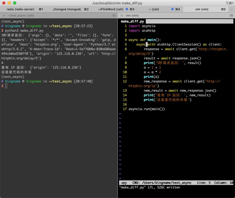The width and height of the screenshot is (235, 198).
Task: Click 'import asyncio' on line 1
Action: 142,26
